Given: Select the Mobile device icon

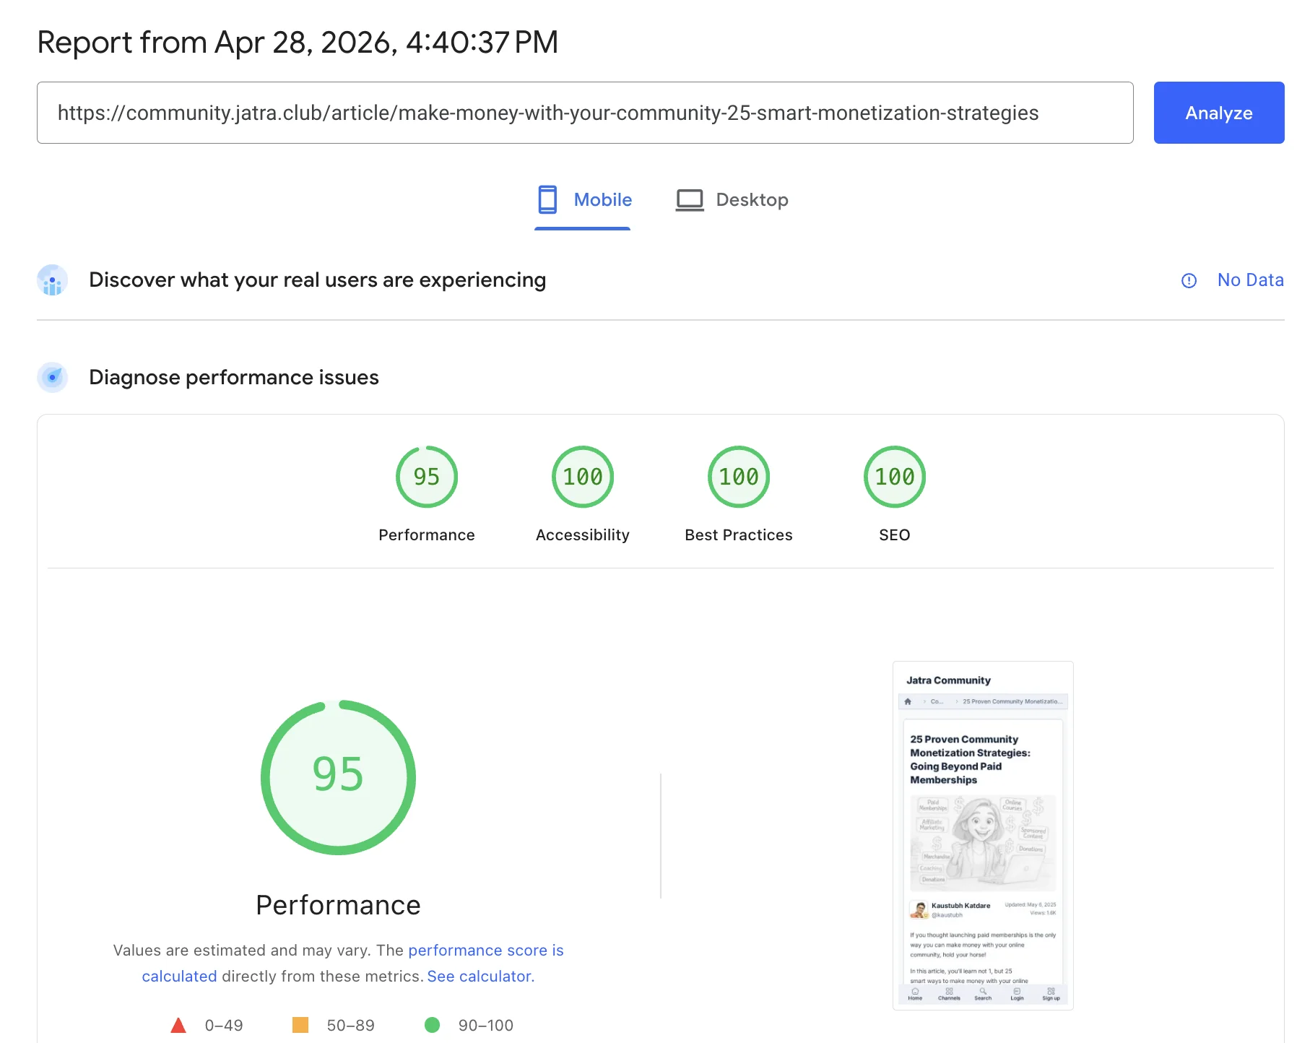Looking at the screenshot, I should click(x=547, y=200).
